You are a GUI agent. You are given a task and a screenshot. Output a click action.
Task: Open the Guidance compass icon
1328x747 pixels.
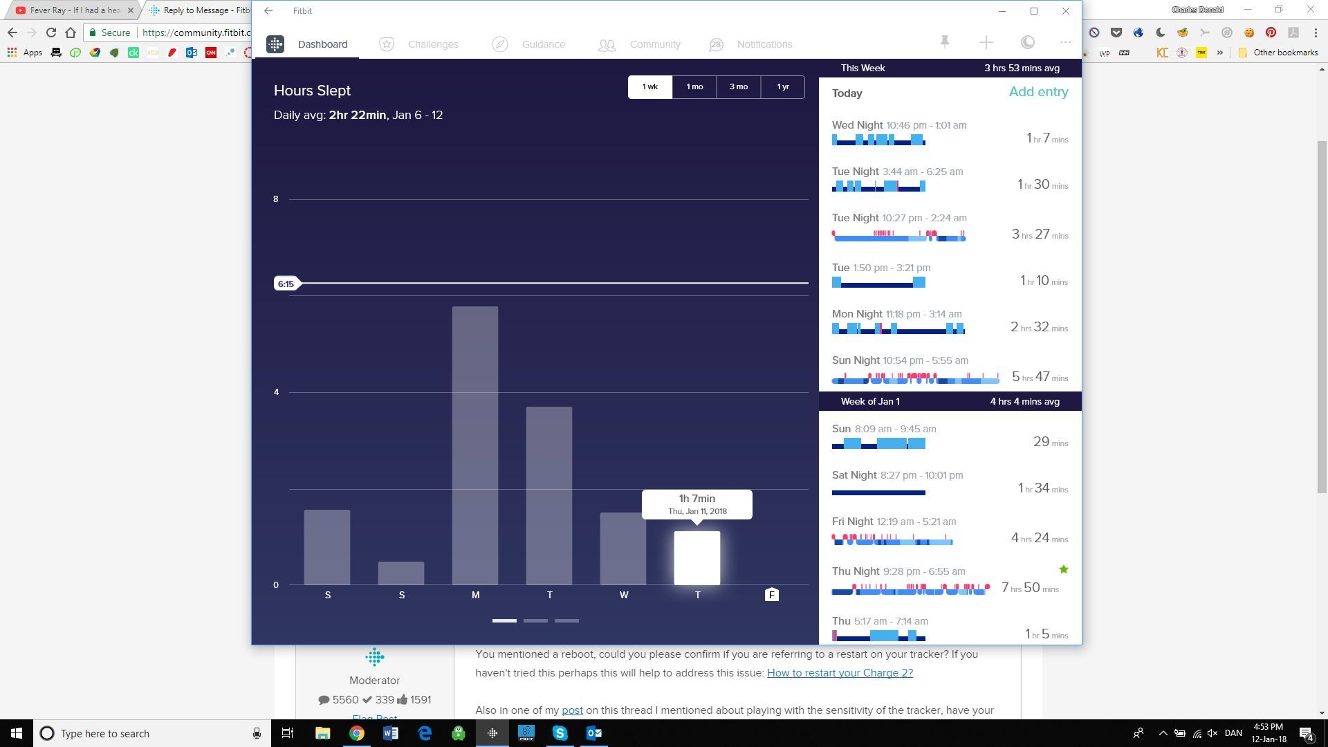click(500, 44)
